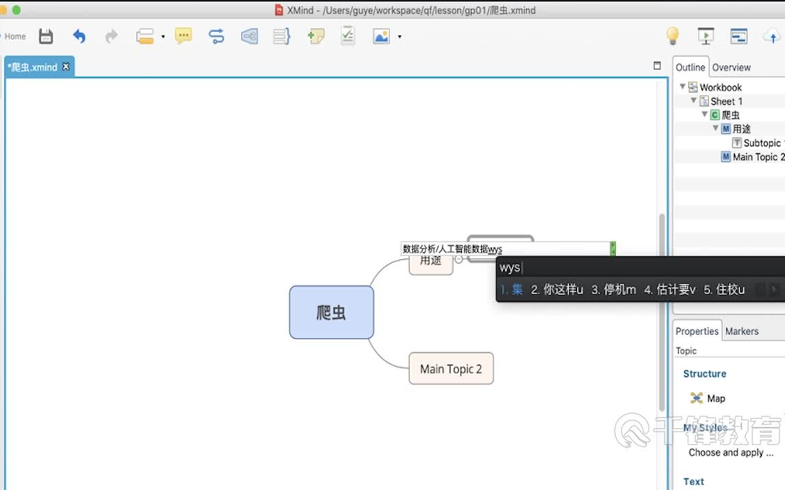
Task: Click Undo in the toolbar
Action: [79, 35]
